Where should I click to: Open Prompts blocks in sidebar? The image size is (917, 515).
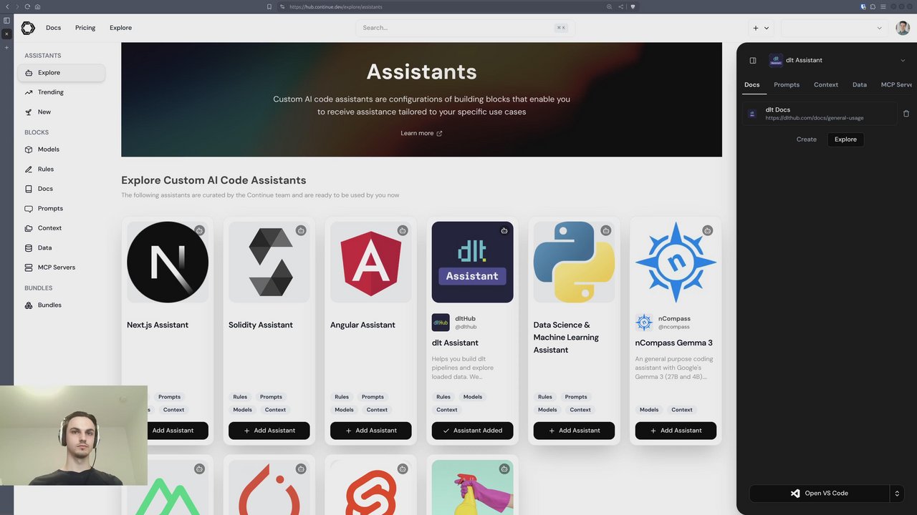(x=62, y=208)
